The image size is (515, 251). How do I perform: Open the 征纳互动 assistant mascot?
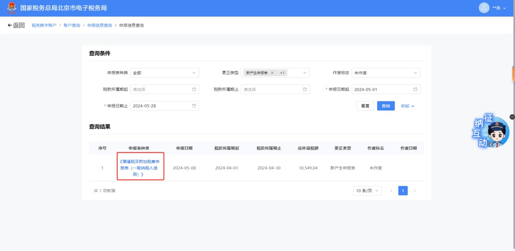(x=491, y=132)
